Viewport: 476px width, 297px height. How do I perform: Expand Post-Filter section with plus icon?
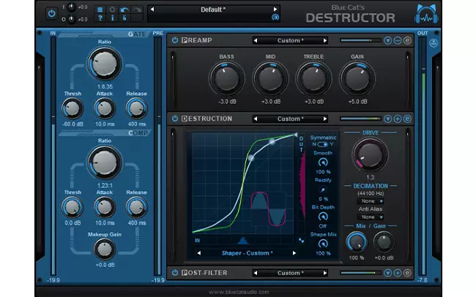click(x=398, y=273)
